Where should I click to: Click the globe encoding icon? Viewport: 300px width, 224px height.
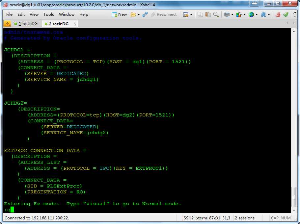tap(251, 14)
